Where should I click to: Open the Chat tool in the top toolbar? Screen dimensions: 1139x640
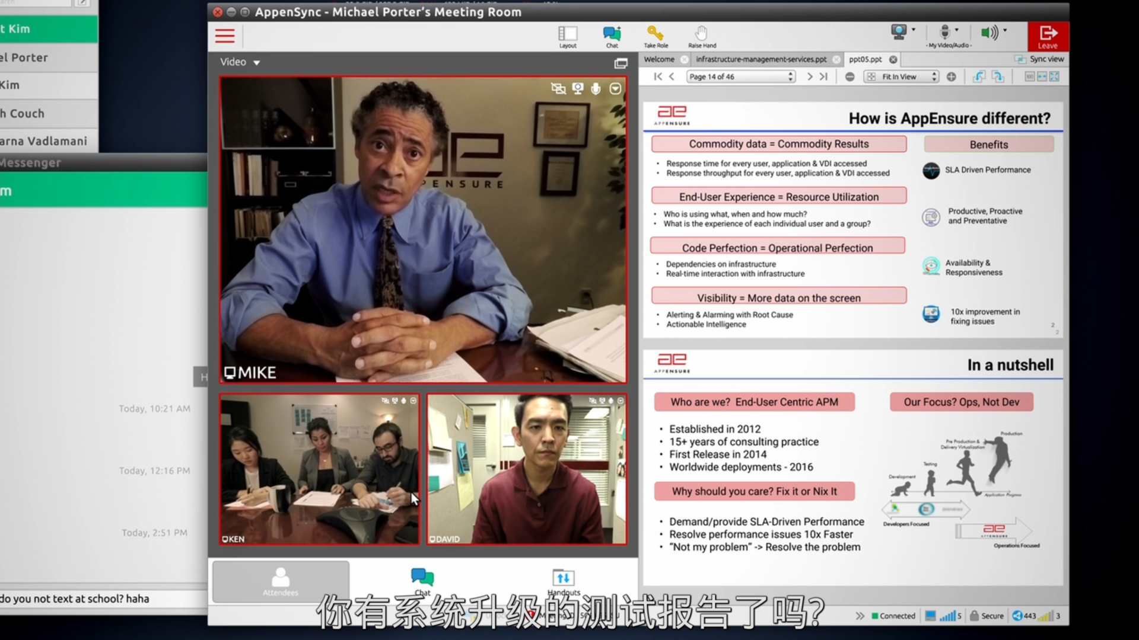(612, 37)
